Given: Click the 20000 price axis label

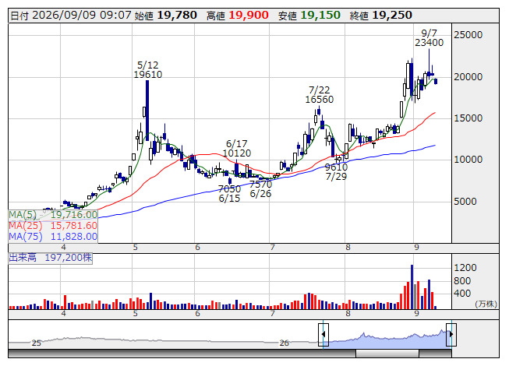Looking at the screenshot, I should point(468,77).
